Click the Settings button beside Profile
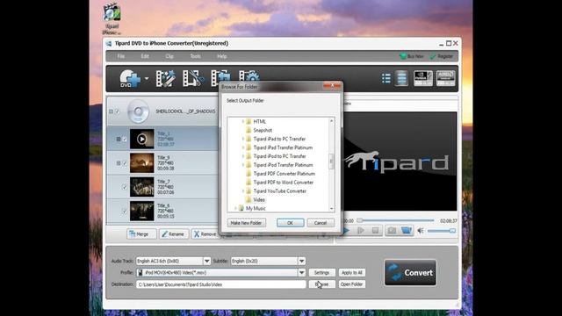The height and width of the screenshot is (316, 562). click(322, 273)
